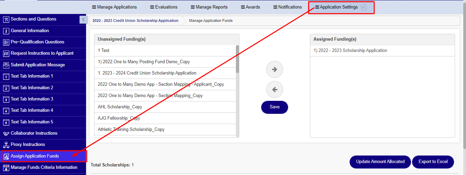Click the Assigned Funding(s) header

click(382, 39)
